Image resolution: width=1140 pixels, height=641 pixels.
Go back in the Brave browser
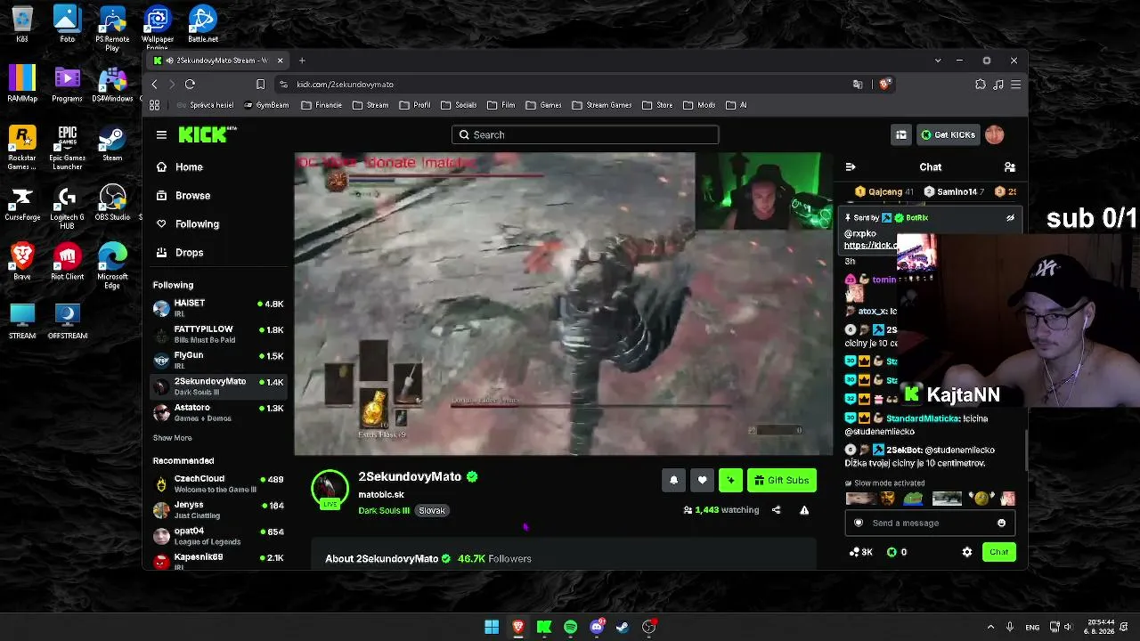[x=154, y=84]
